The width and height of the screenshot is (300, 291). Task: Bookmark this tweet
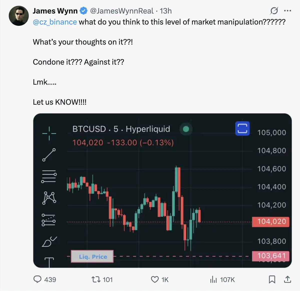pyautogui.click(x=272, y=279)
